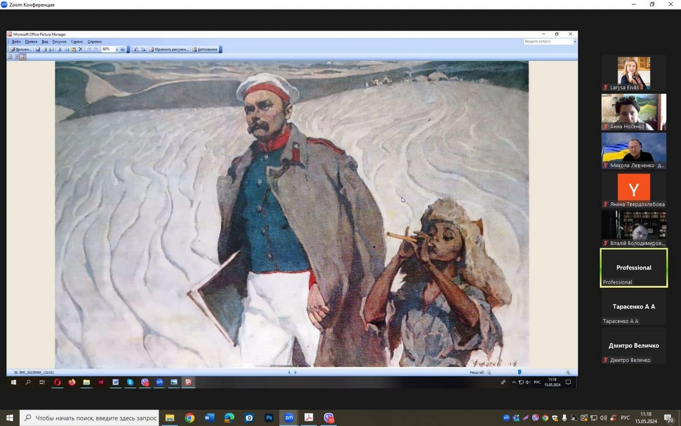Click the zoom-in magnifier at slider end

pos(568,372)
